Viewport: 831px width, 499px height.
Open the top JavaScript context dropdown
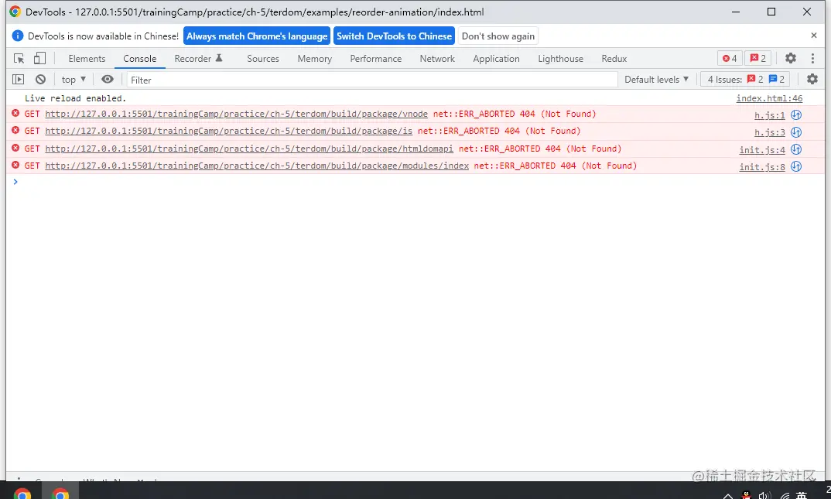74,80
